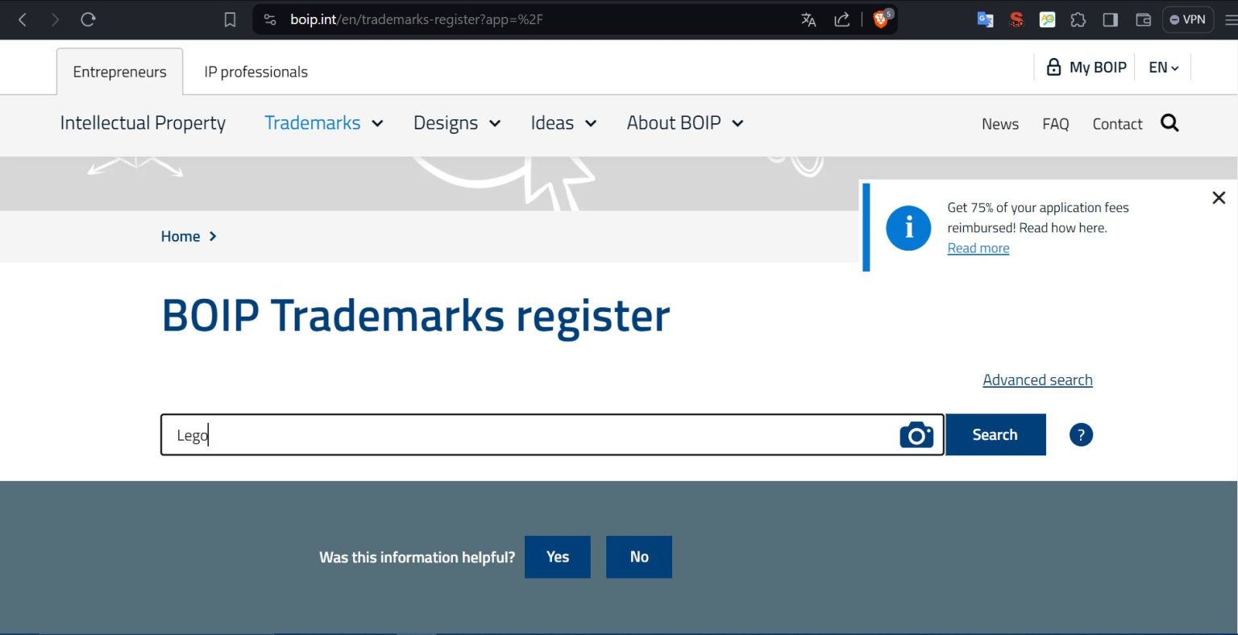Open Brave Wallet icon

click(1143, 19)
